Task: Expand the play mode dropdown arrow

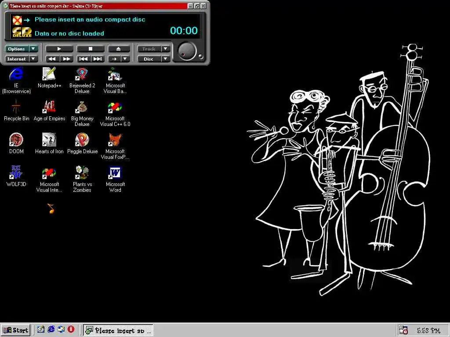Action: click(x=125, y=59)
